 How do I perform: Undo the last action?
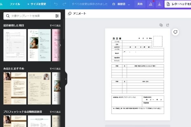click(x=56, y=4)
